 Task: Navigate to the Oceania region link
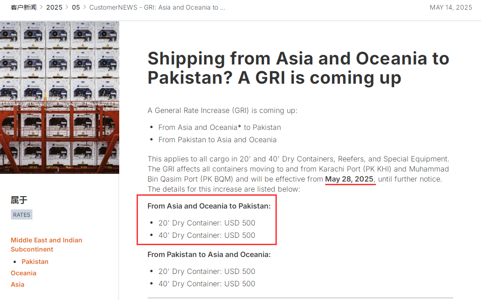coord(23,273)
